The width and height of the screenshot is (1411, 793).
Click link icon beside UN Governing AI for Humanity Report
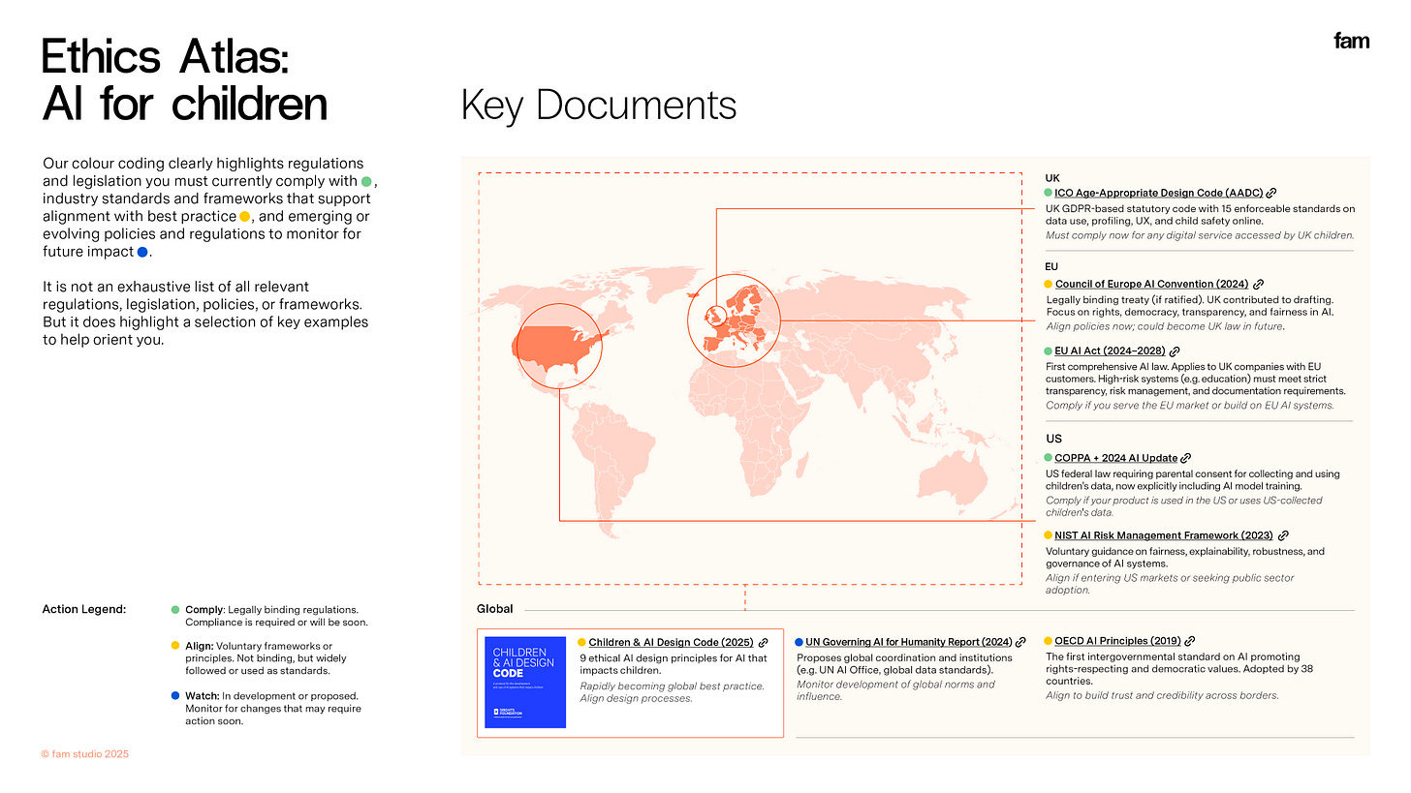1020,642
